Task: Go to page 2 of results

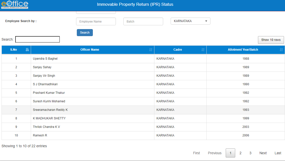Action: tap(240, 153)
